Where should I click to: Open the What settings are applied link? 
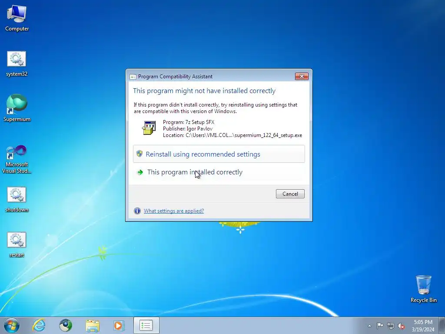tap(174, 211)
